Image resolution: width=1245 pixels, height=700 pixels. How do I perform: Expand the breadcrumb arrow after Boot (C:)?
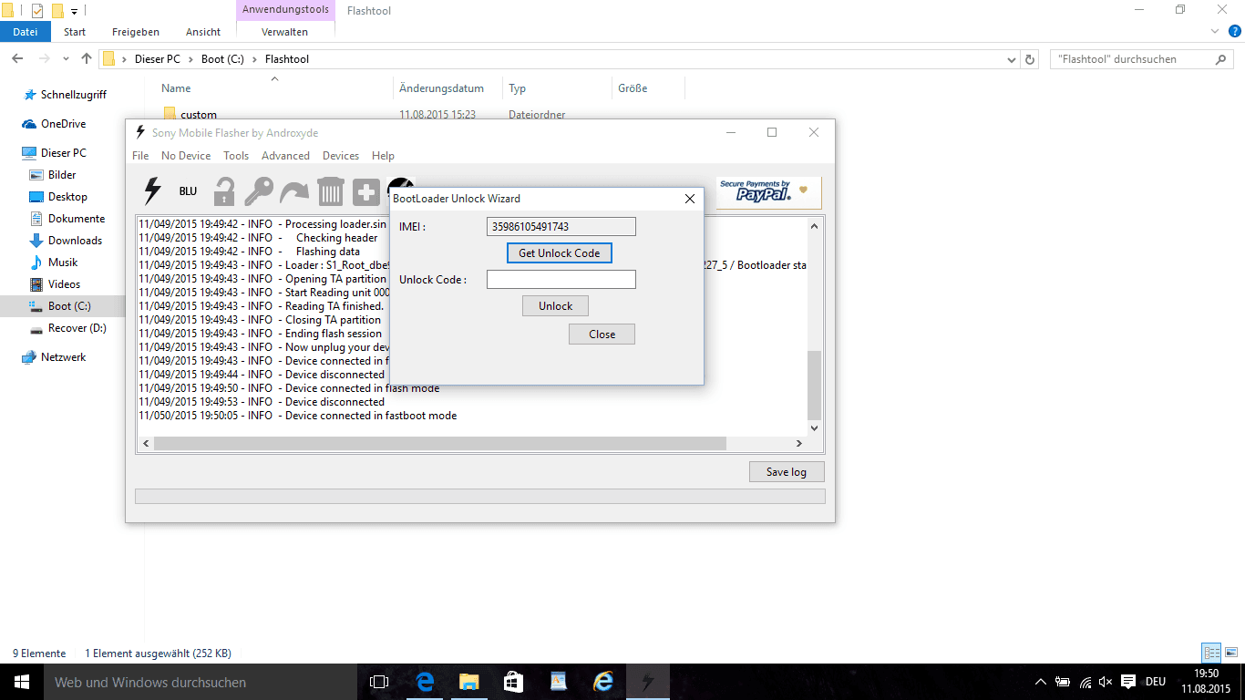point(254,59)
